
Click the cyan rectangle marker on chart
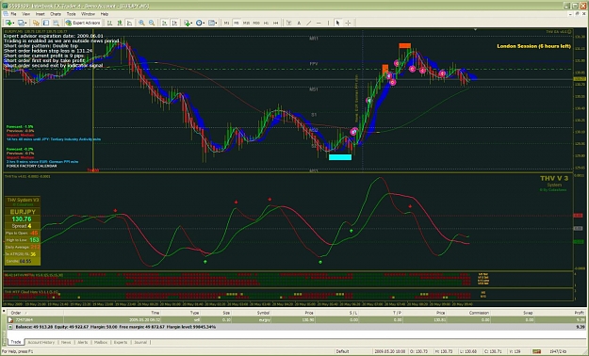click(x=340, y=157)
